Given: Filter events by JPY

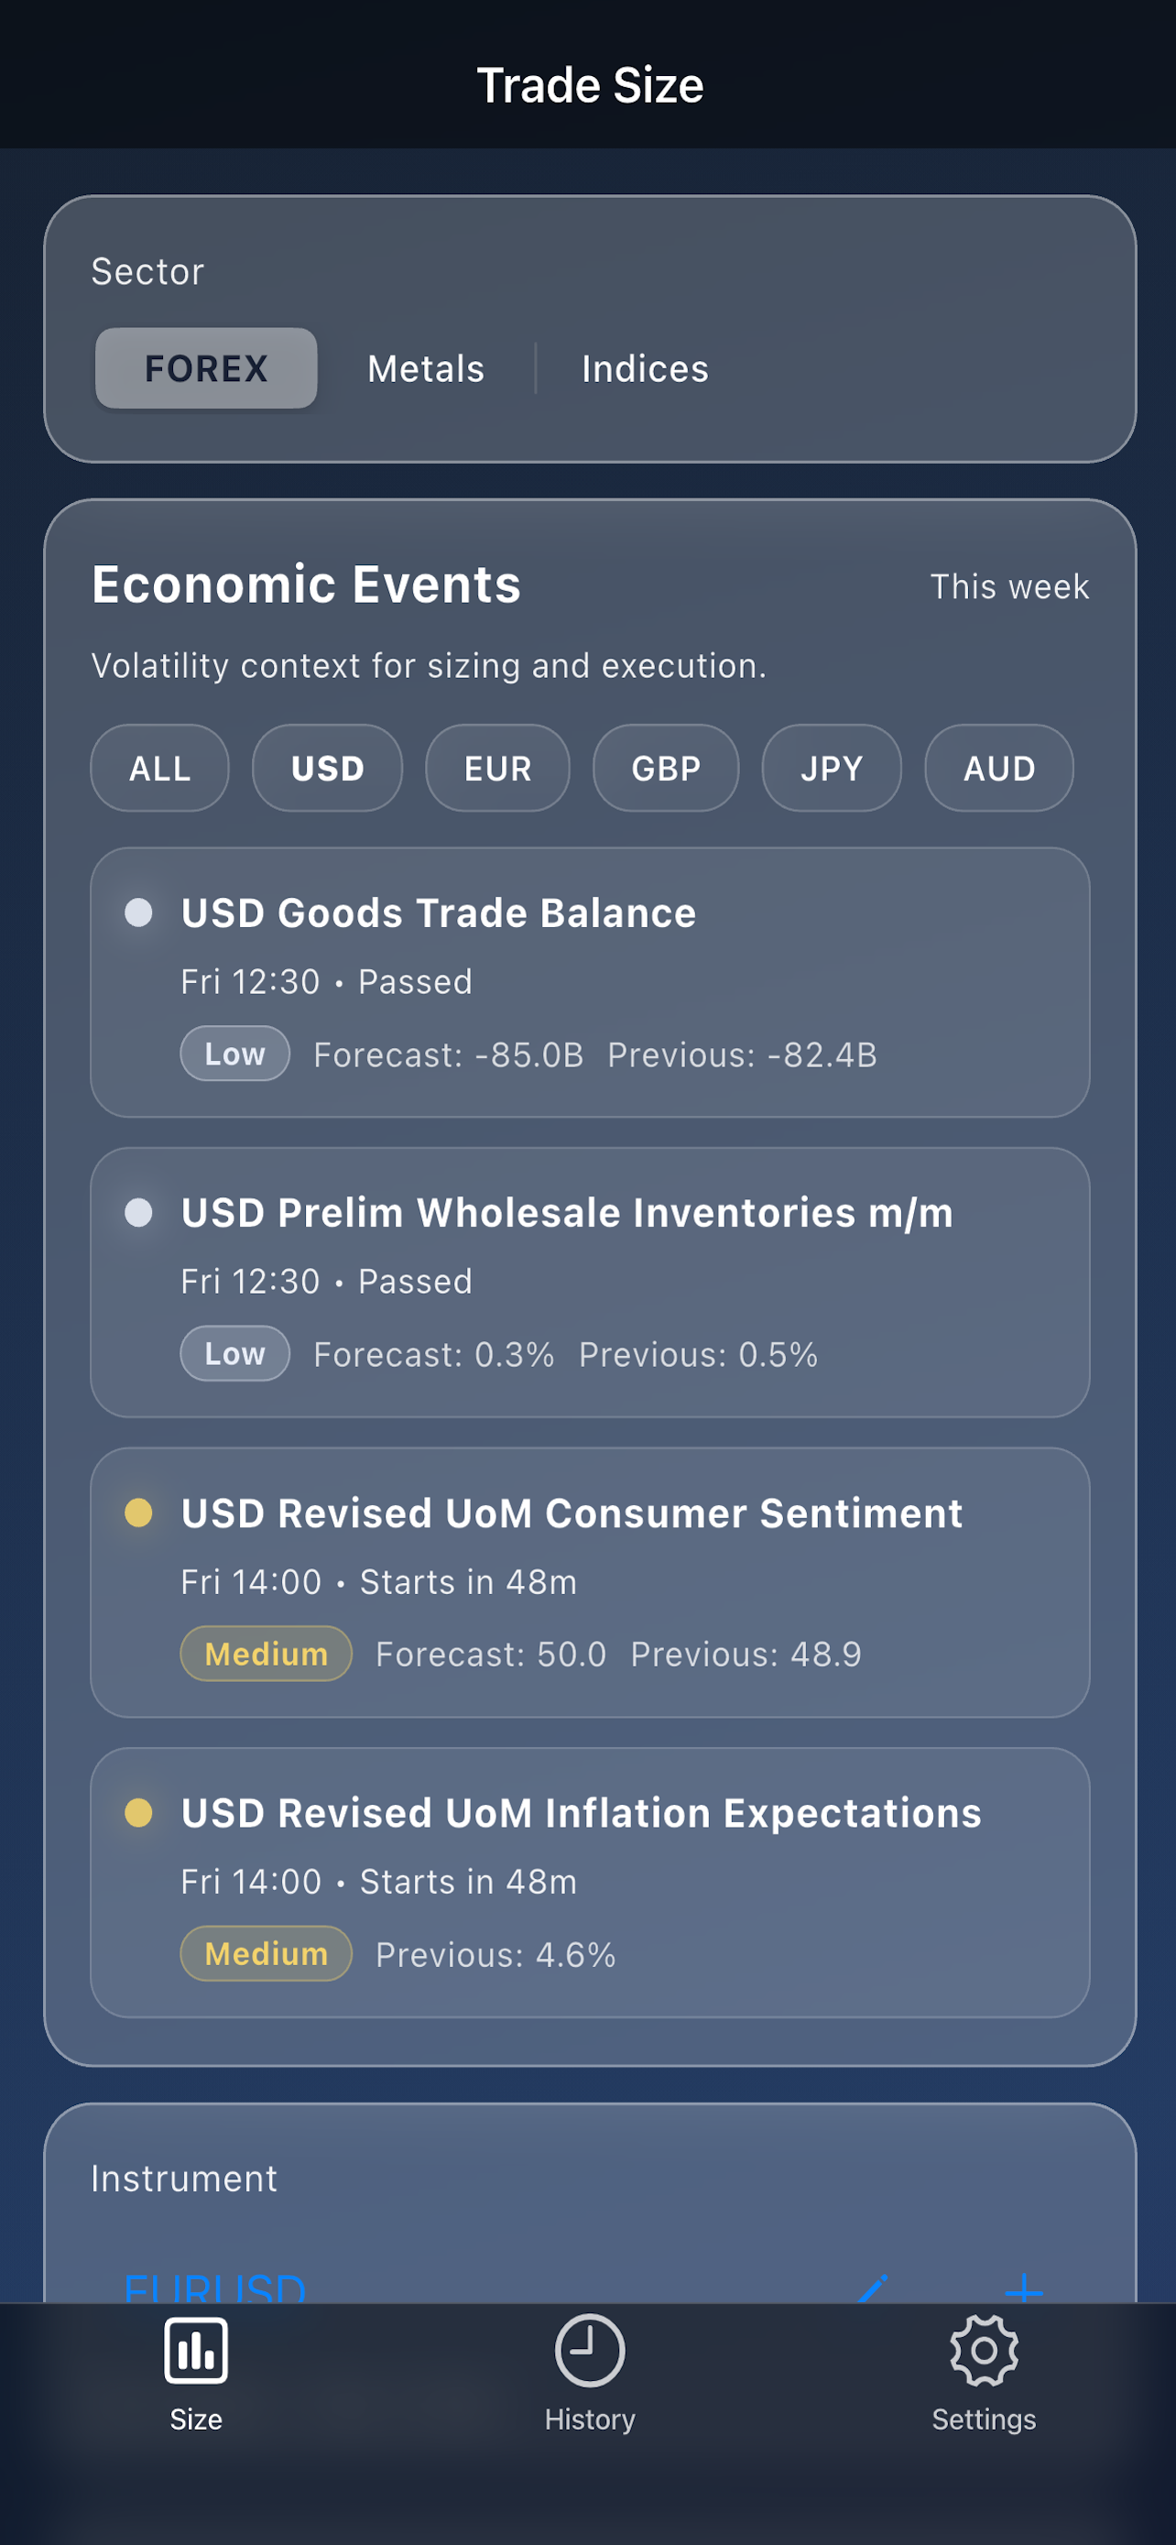Looking at the screenshot, I should pyautogui.click(x=832, y=768).
